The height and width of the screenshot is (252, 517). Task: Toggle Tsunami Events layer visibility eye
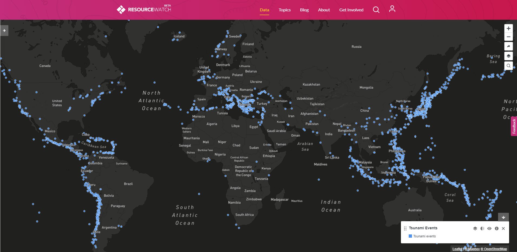click(x=489, y=228)
